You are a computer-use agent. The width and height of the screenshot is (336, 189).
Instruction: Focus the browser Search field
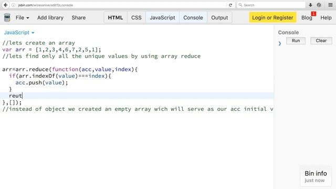[x=271, y=5]
